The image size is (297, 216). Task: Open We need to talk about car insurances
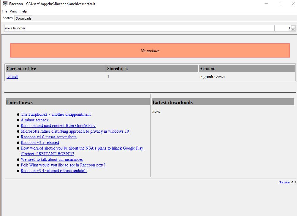[x=52, y=159]
